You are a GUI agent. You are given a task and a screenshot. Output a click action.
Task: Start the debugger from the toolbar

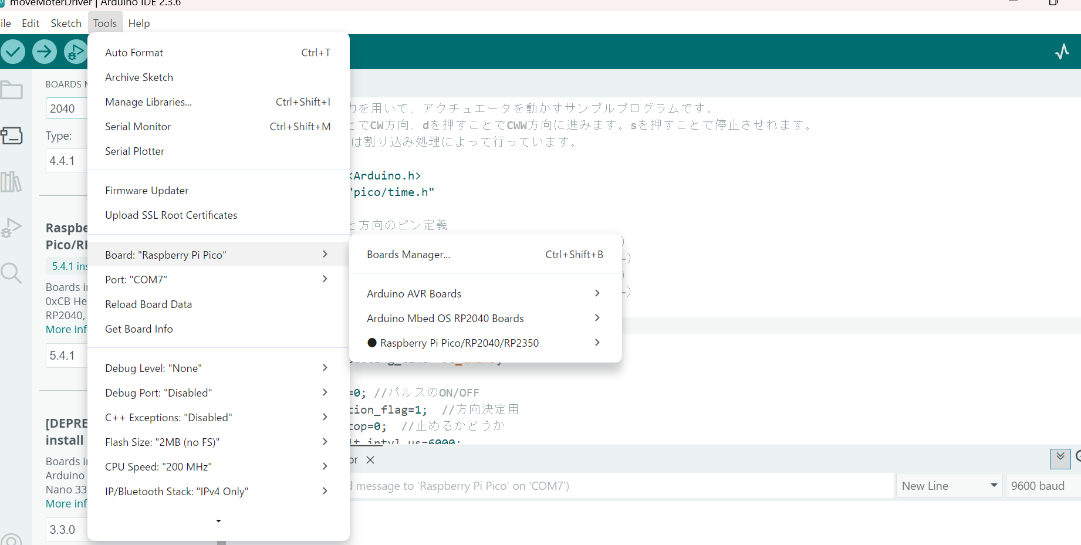click(x=75, y=52)
